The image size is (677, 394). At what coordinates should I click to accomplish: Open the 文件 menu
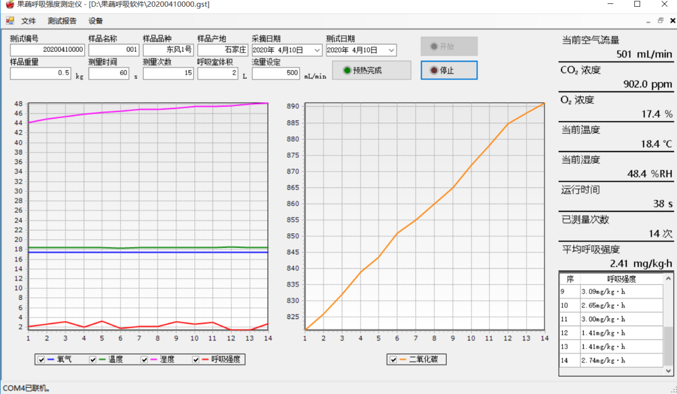[x=28, y=21]
